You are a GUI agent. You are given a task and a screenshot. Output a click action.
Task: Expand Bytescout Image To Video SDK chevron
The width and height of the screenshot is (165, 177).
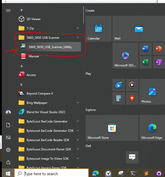[78, 158]
